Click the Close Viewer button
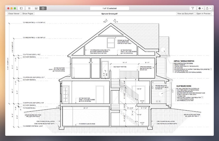 pyautogui.click(x=14, y=14)
